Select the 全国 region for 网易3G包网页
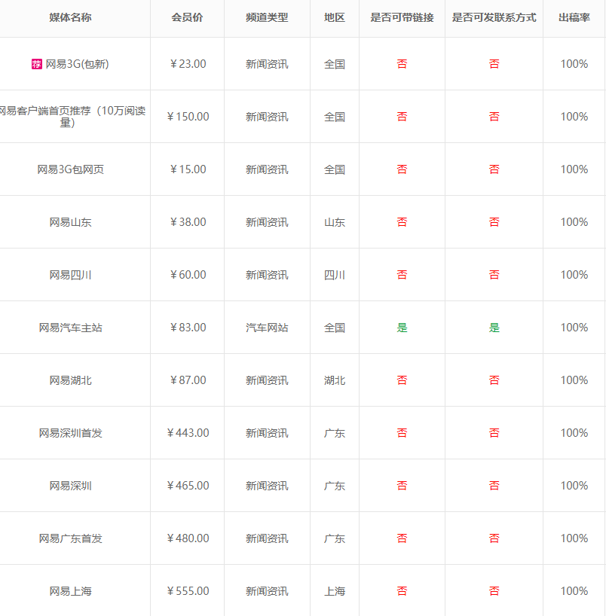This screenshot has width=606, height=616. pyautogui.click(x=334, y=169)
